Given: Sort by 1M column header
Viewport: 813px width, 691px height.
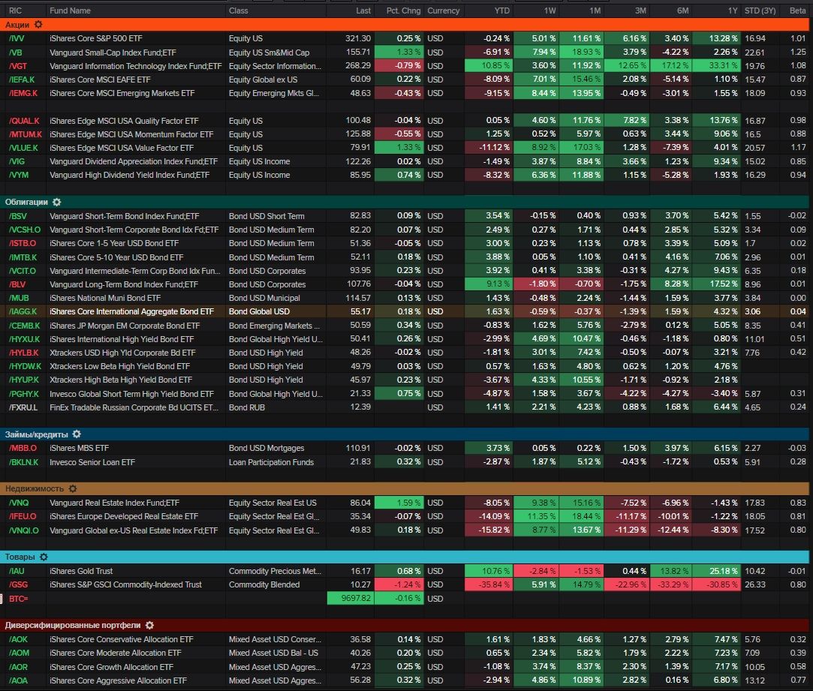Looking at the screenshot, I should click(595, 11).
